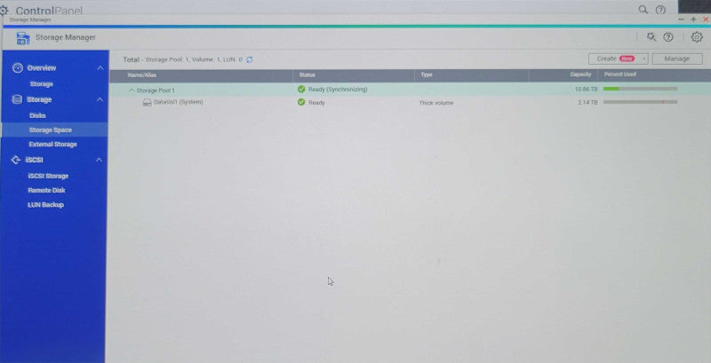Click the Manage button
711x363 pixels.
tap(677, 59)
